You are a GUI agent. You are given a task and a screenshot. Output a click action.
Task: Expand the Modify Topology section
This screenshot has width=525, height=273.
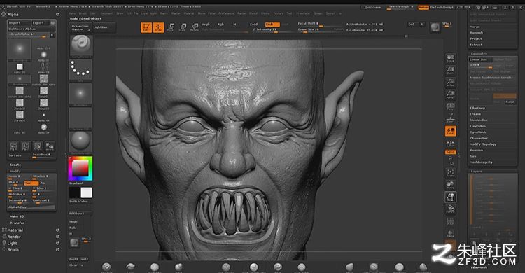(483, 144)
